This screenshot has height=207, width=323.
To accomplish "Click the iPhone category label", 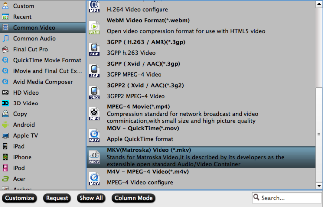I will 22,157.
